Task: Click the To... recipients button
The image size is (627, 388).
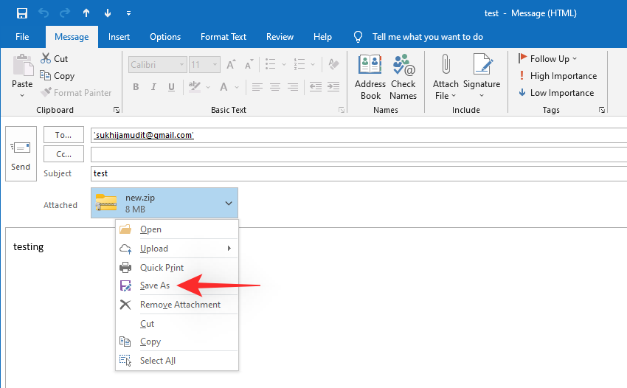Action: 63,135
